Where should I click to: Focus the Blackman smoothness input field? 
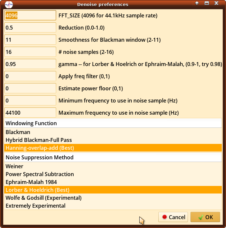click(x=30, y=40)
